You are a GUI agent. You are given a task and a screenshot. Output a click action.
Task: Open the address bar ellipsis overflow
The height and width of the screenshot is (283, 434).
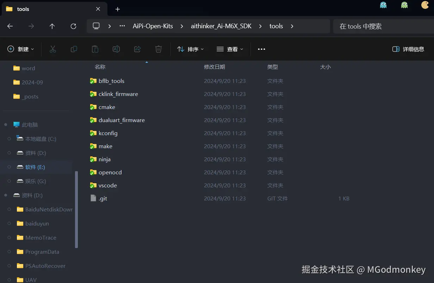(x=122, y=26)
